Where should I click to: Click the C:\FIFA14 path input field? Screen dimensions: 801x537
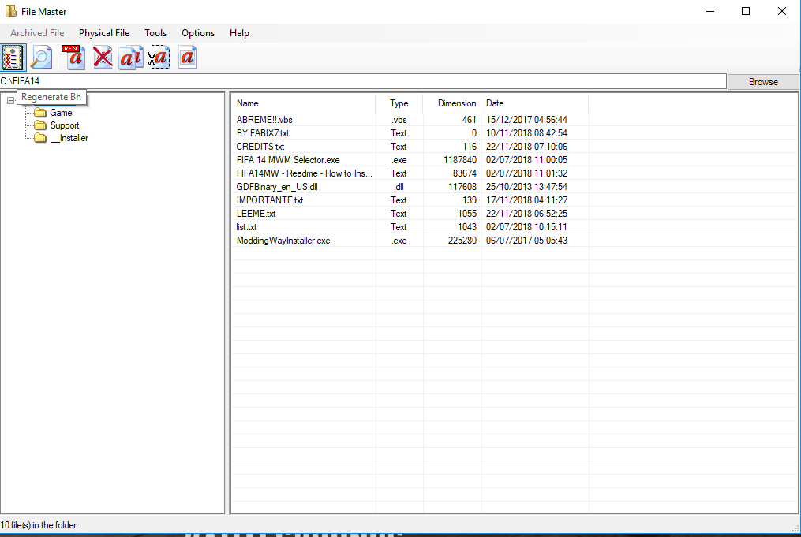pos(363,81)
